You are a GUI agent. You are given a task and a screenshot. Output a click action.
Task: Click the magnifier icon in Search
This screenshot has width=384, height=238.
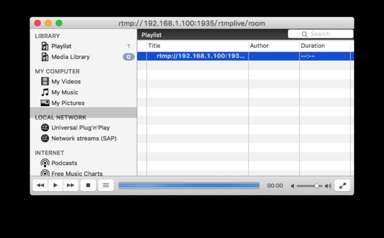(304, 34)
